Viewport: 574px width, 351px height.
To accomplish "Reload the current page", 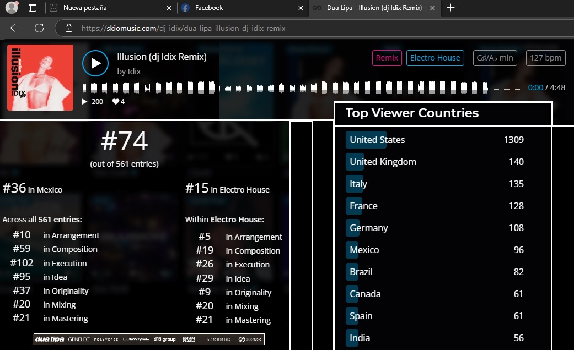I will (x=39, y=28).
